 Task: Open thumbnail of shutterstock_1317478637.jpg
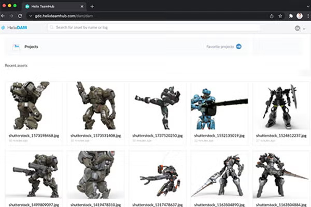[x=158, y=174]
